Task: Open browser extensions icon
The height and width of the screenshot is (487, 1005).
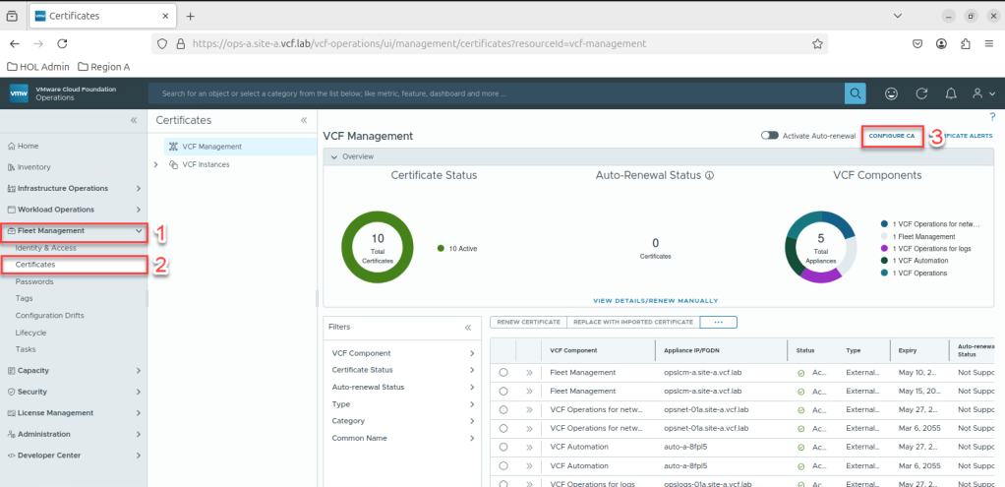Action: (966, 43)
